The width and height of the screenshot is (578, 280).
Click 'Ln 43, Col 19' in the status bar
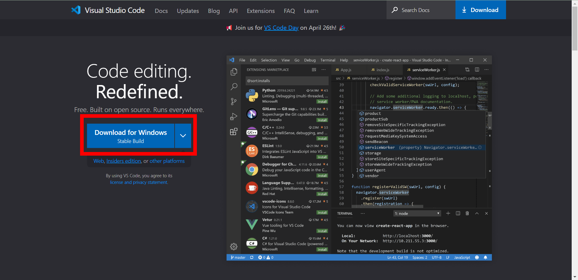pos(398,257)
